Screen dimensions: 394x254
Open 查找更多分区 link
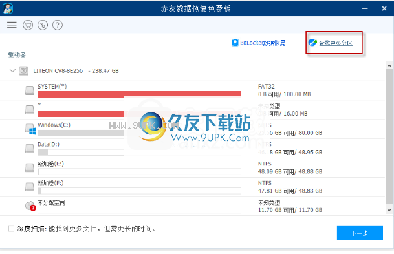click(336, 43)
